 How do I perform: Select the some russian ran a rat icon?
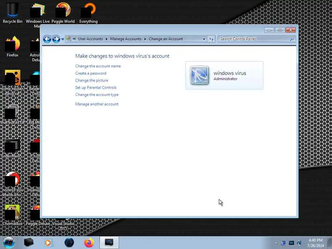click(x=13, y=83)
